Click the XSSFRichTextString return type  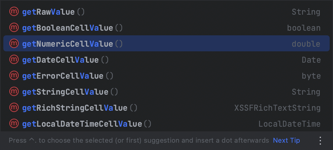(277, 108)
